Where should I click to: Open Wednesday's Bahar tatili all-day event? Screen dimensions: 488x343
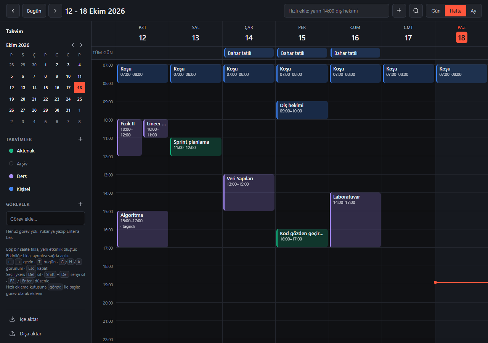tap(249, 53)
